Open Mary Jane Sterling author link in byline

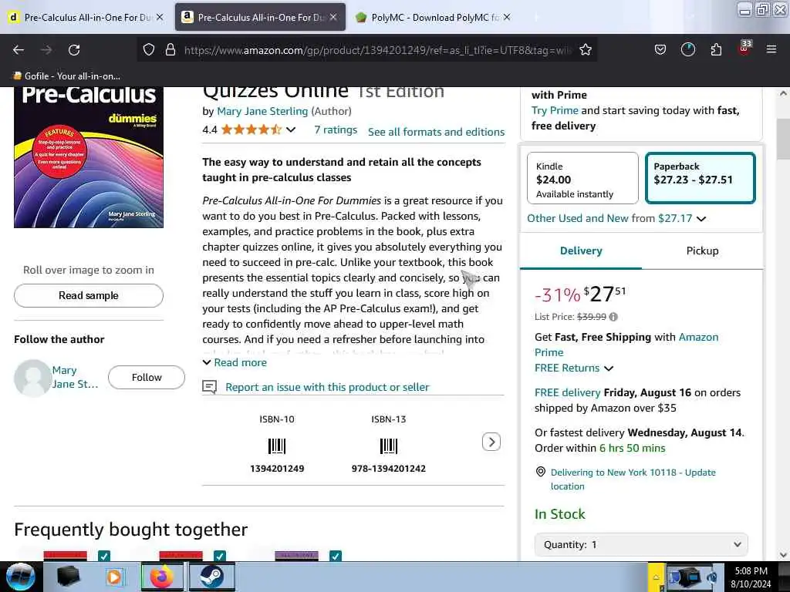click(262, 111)
